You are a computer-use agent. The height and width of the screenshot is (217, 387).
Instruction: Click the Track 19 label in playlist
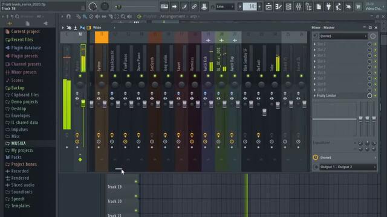tap(114, 187)
